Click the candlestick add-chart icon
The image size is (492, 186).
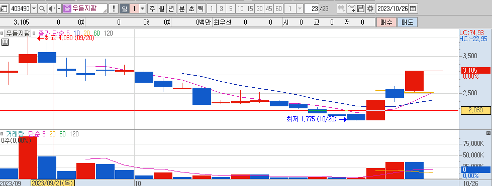[342, 9]
